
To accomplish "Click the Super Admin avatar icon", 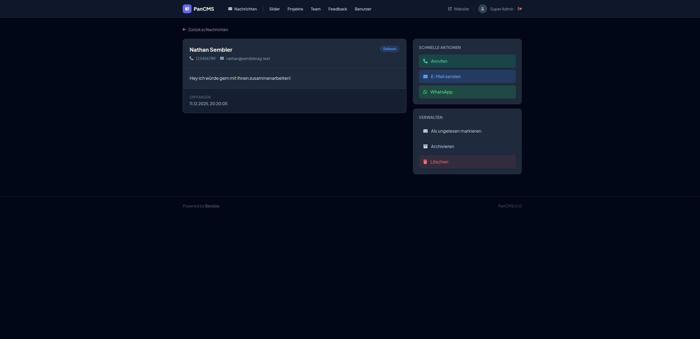I will coord(482,9).
